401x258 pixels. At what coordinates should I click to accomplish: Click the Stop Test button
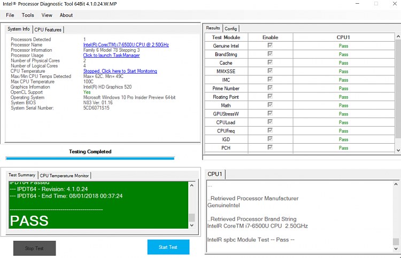(x=35, y=248)
